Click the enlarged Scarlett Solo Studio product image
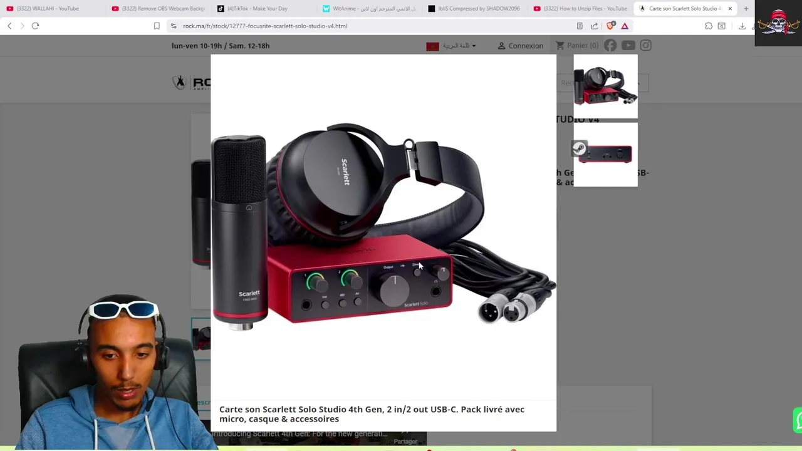 click(x=383, y=227)
